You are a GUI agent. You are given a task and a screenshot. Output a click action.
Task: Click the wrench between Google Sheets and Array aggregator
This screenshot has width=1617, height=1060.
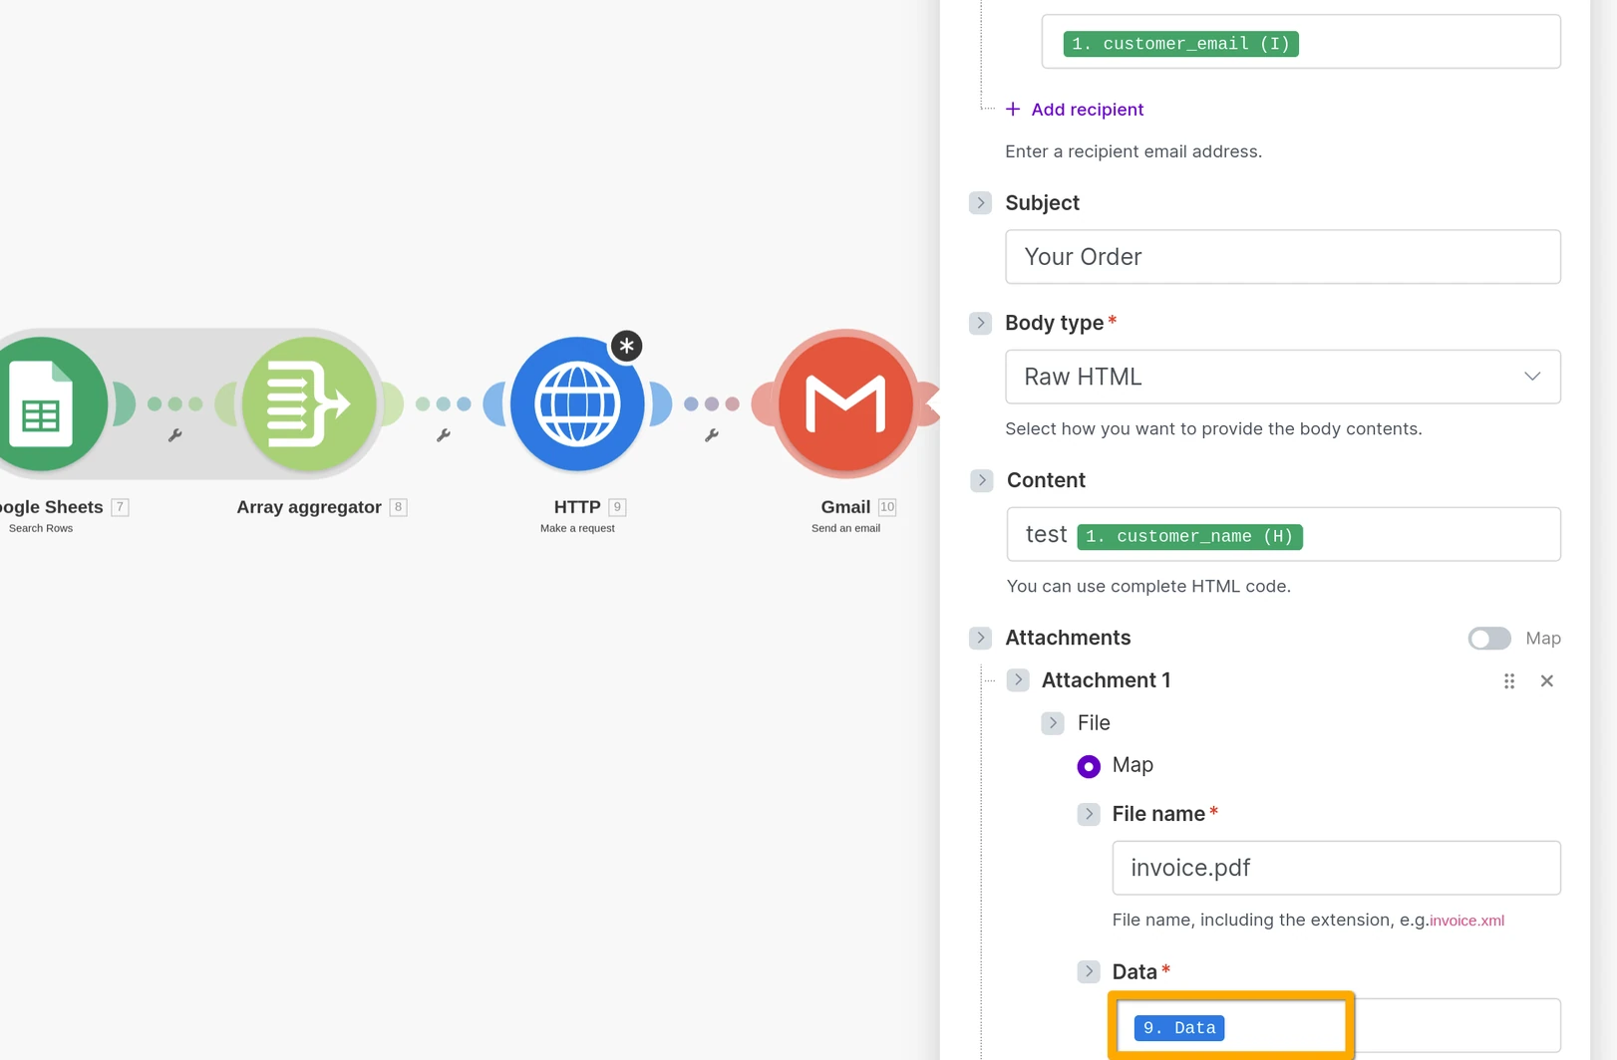click(x=174, y=435)
